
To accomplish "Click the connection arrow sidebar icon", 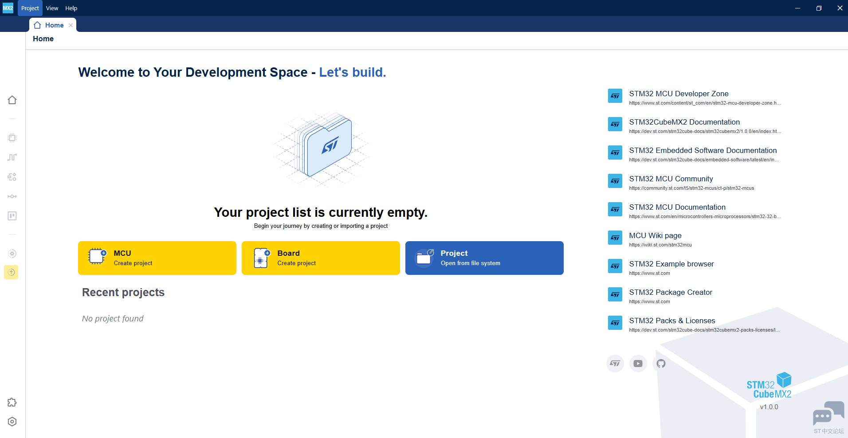I will pos(12,196).
